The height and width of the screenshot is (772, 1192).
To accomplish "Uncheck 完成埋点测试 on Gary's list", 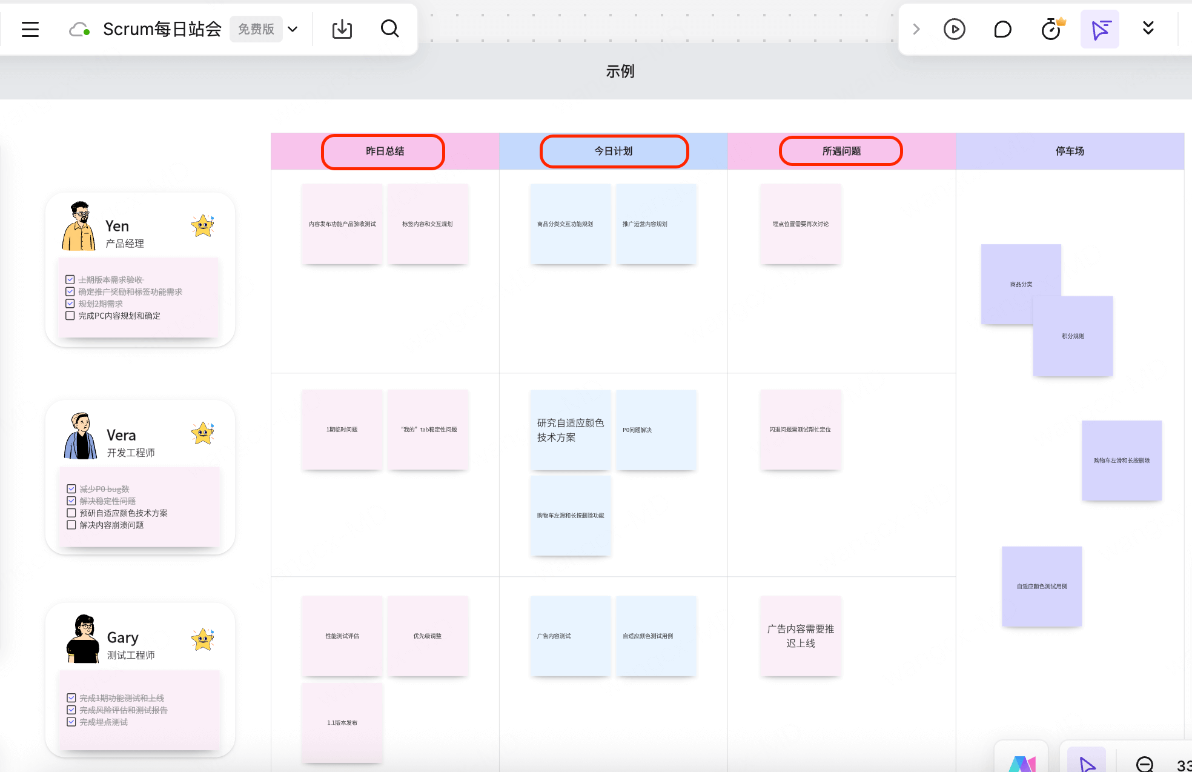I will point(70,722).
